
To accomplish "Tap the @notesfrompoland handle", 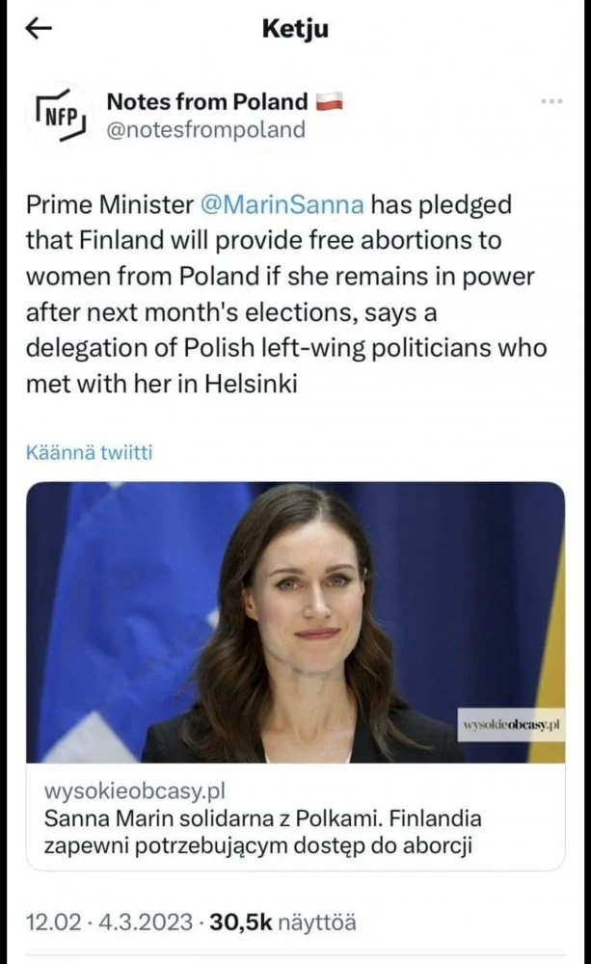I will point(204,129).
